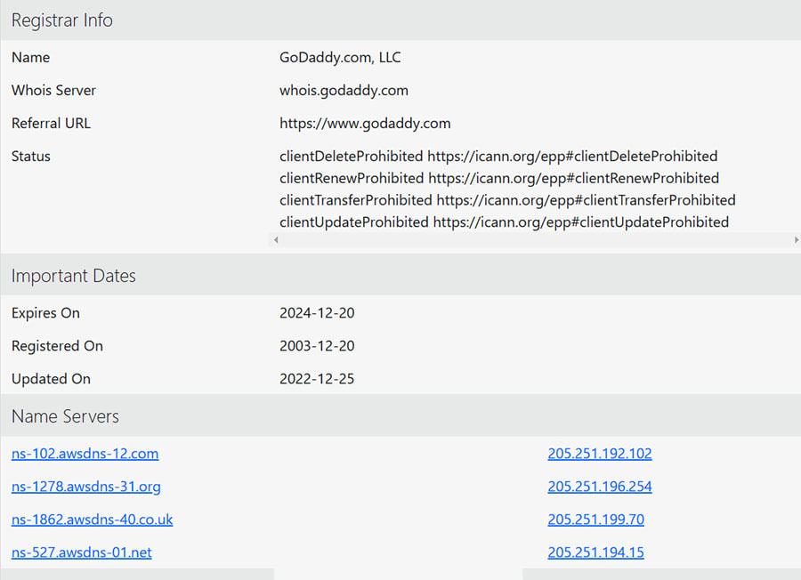This screenshot has height=580, width=801.
Task: Select the 205.251.199.70 IP link
Action: pos(595,520)
